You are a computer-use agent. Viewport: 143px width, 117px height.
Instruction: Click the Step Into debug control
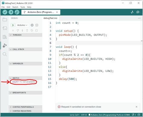coord(22,30)
